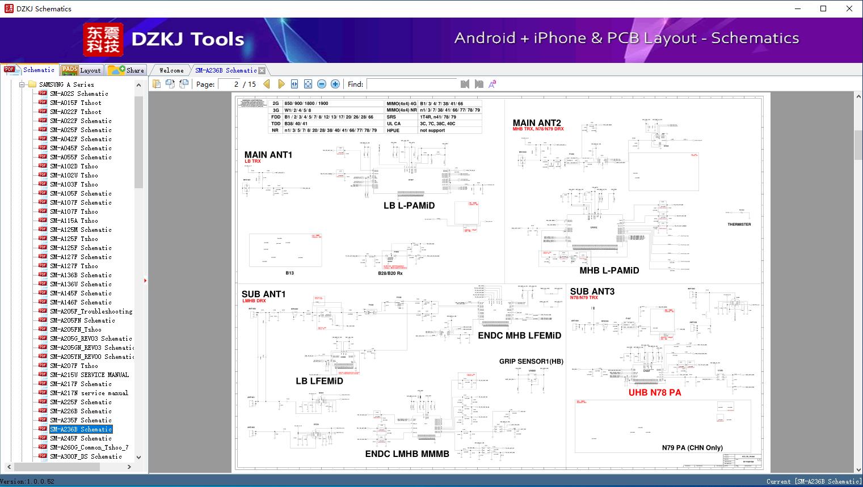Go to the previous page arrow
The height and width of the screenshot is (487, 863).
[x=267, y=84]
